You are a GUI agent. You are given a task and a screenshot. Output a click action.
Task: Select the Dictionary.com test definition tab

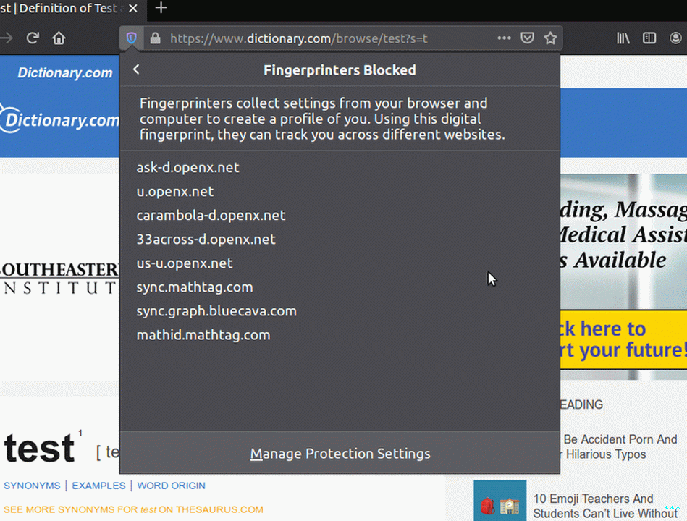tap(62, 8)
